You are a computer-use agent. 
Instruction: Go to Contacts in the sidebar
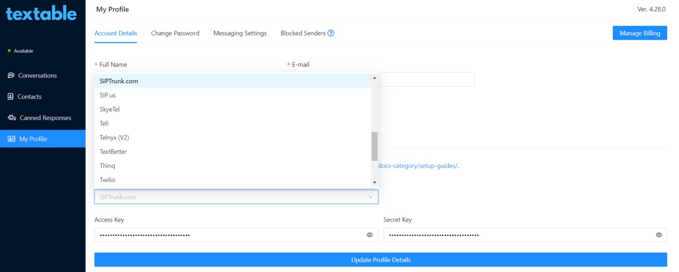click(43, 96)
